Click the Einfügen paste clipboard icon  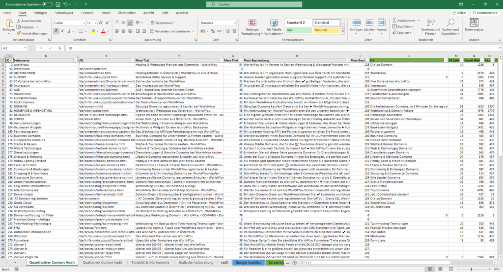(x=9, y=24)
